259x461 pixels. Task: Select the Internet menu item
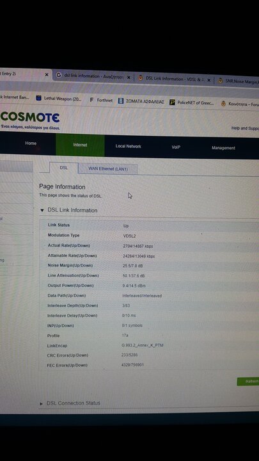pos(80,145)
